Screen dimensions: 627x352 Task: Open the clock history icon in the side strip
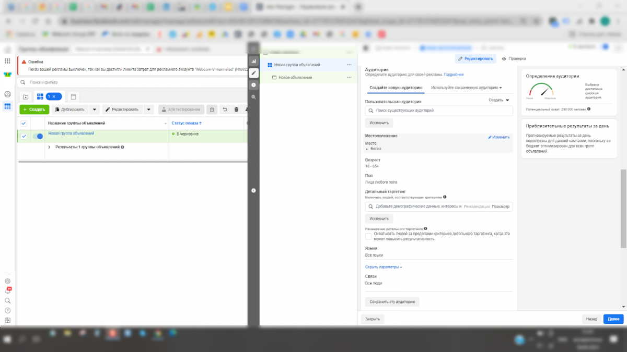click(253, 85)
